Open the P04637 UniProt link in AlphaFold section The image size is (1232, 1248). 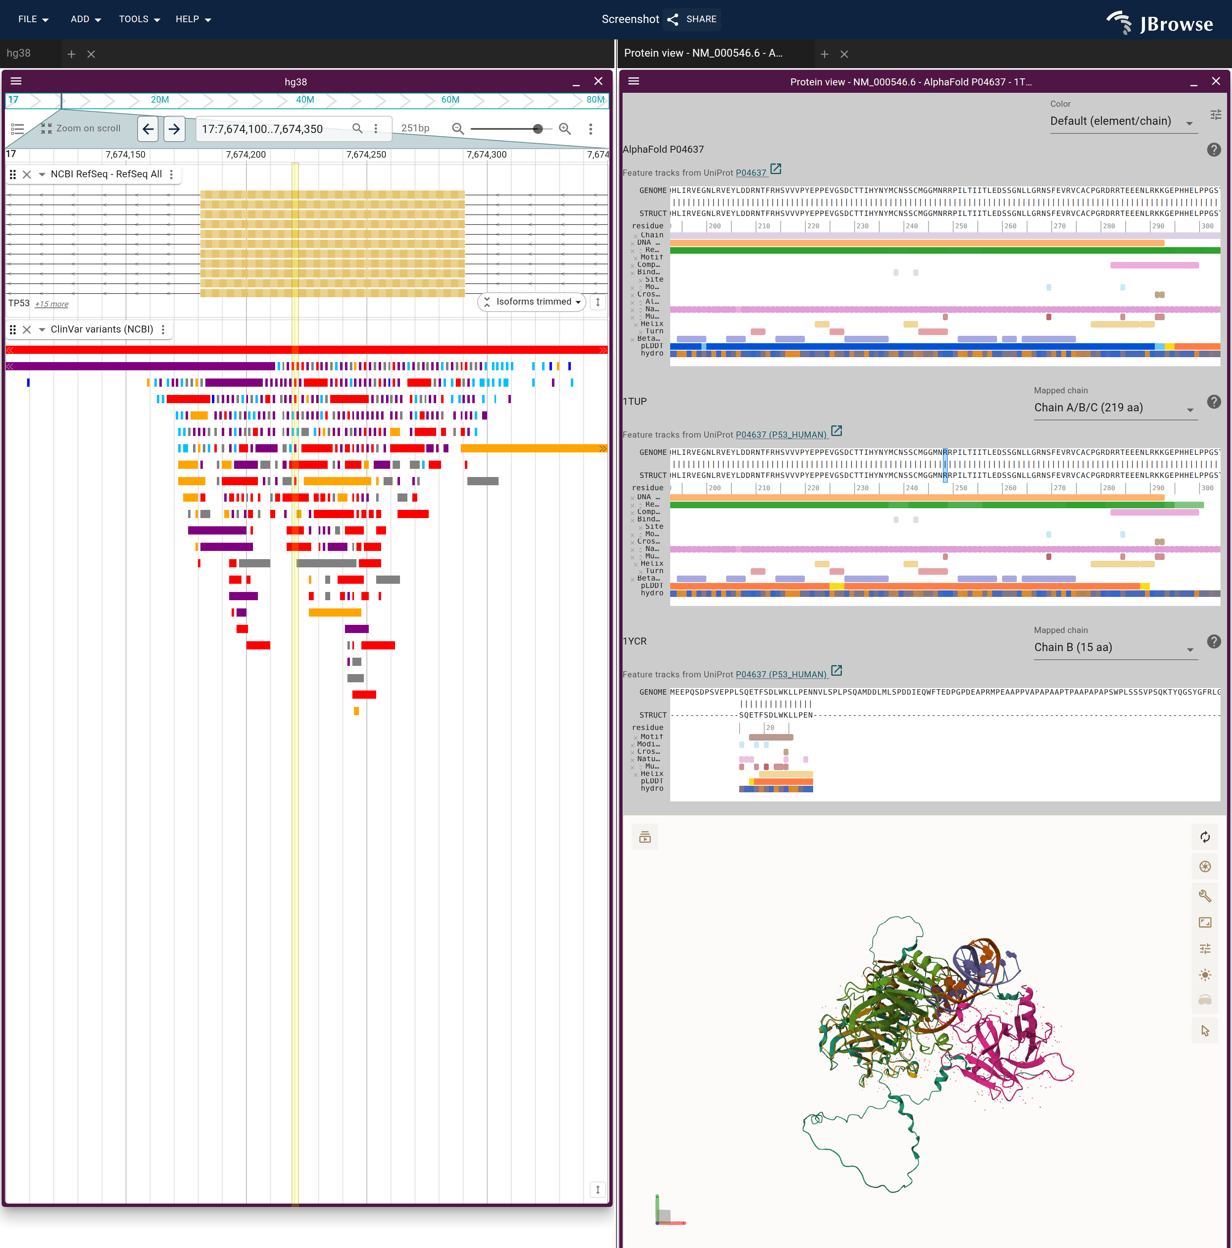point(751,173)
